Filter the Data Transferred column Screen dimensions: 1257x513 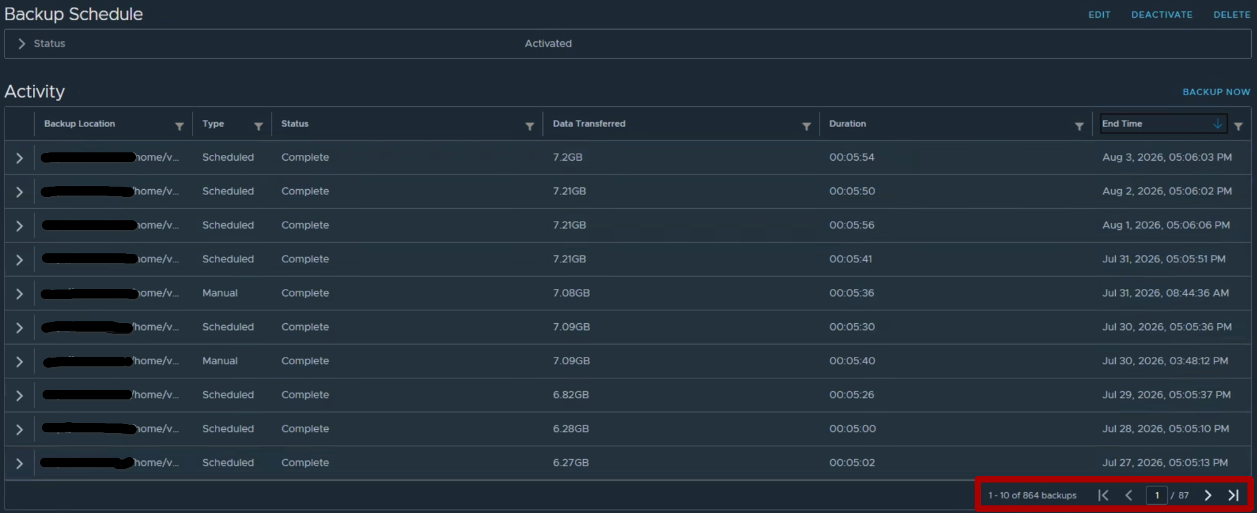click(x=806, y=126)
